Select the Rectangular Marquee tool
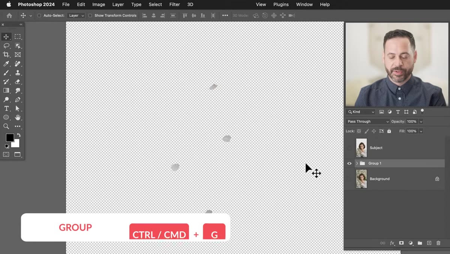The width and height of the screenshot is (450, 254). coord(18,37)
